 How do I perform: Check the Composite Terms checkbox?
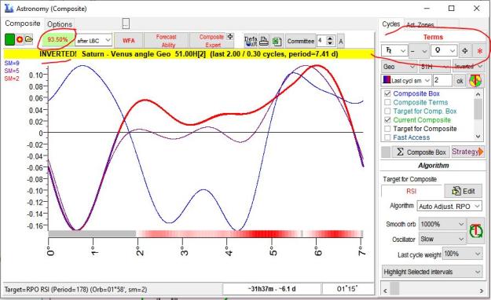click(x=387, y=102)
